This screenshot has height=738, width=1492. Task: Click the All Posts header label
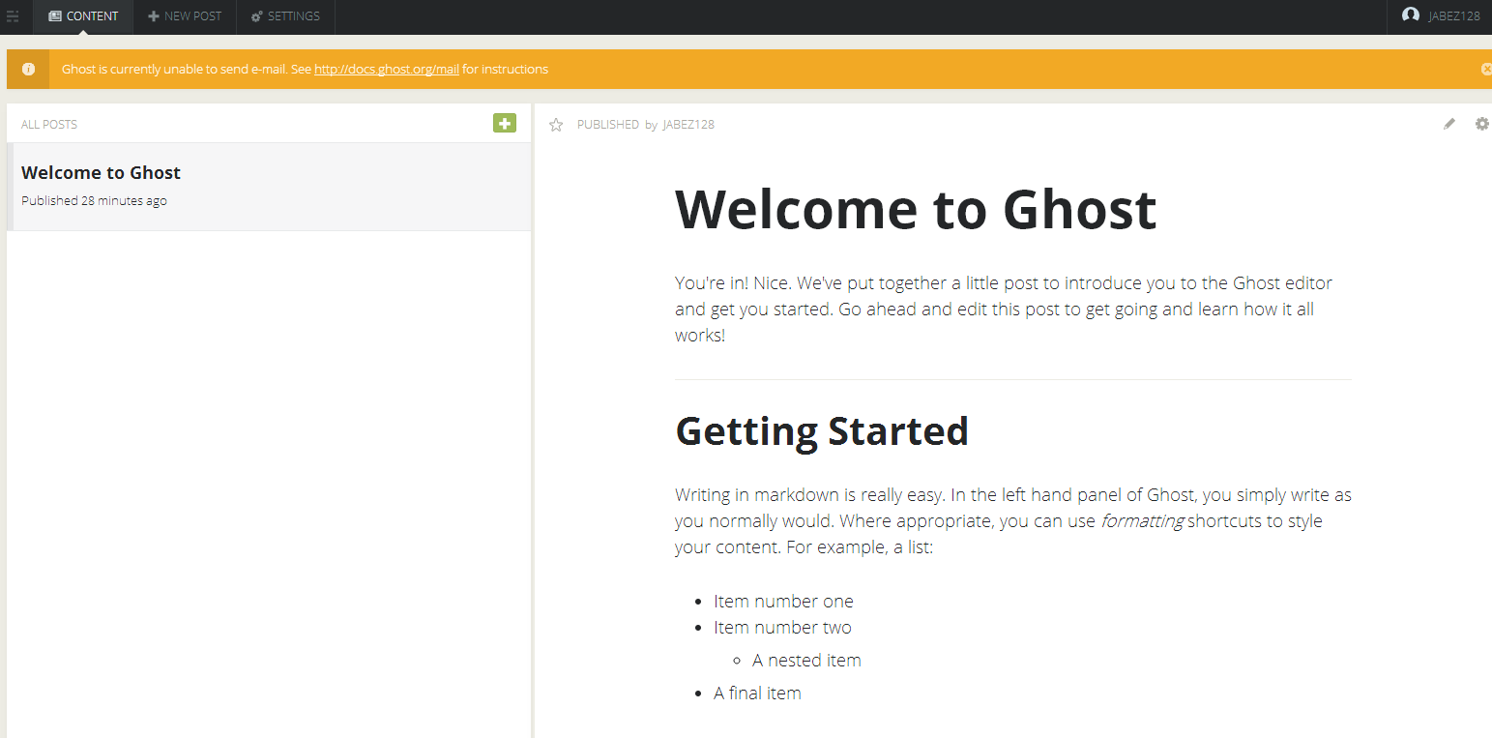point(49,125)
